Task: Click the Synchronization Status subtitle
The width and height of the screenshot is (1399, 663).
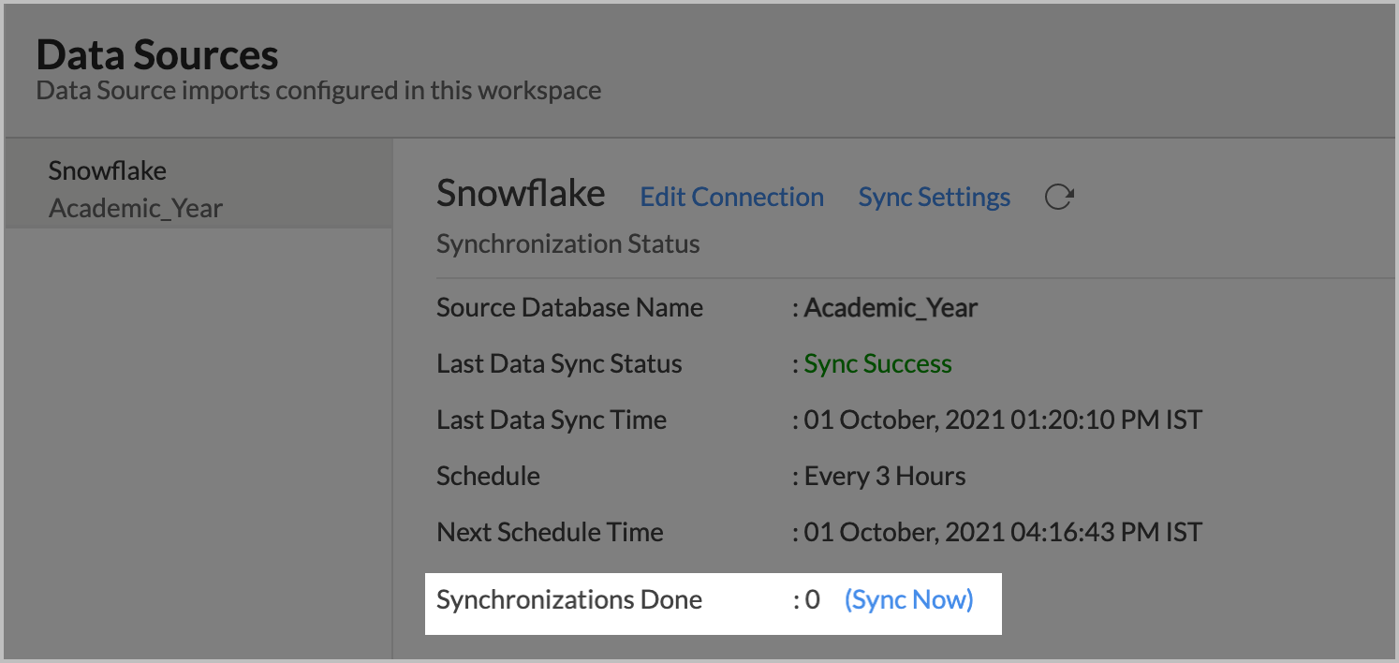Action: (x=567, y=244)
